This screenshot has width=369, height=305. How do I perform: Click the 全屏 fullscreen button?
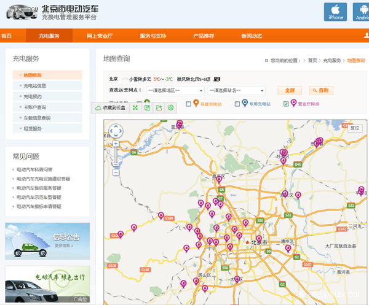point(290,90)
